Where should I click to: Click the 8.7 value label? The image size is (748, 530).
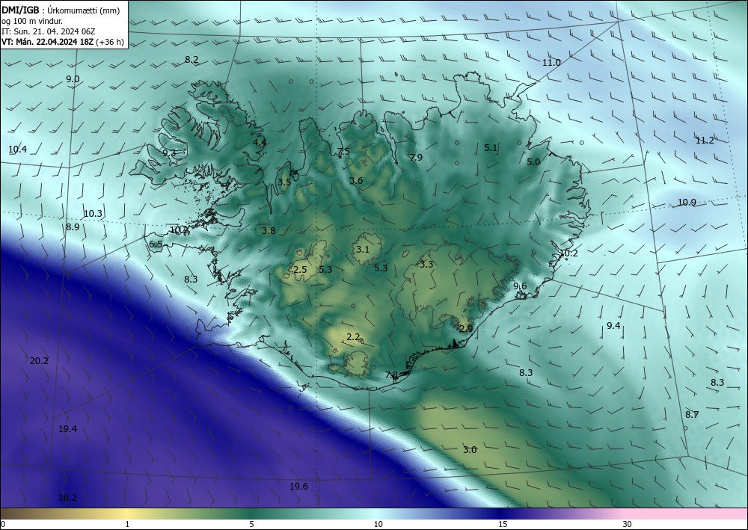(x=692, y=415)
